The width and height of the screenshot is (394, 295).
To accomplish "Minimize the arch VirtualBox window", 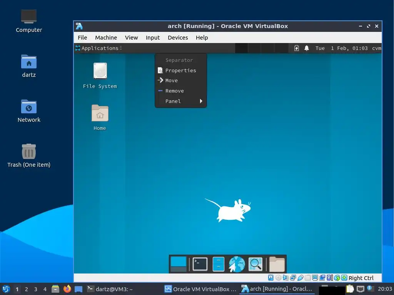I will click(x=360, y=26).
